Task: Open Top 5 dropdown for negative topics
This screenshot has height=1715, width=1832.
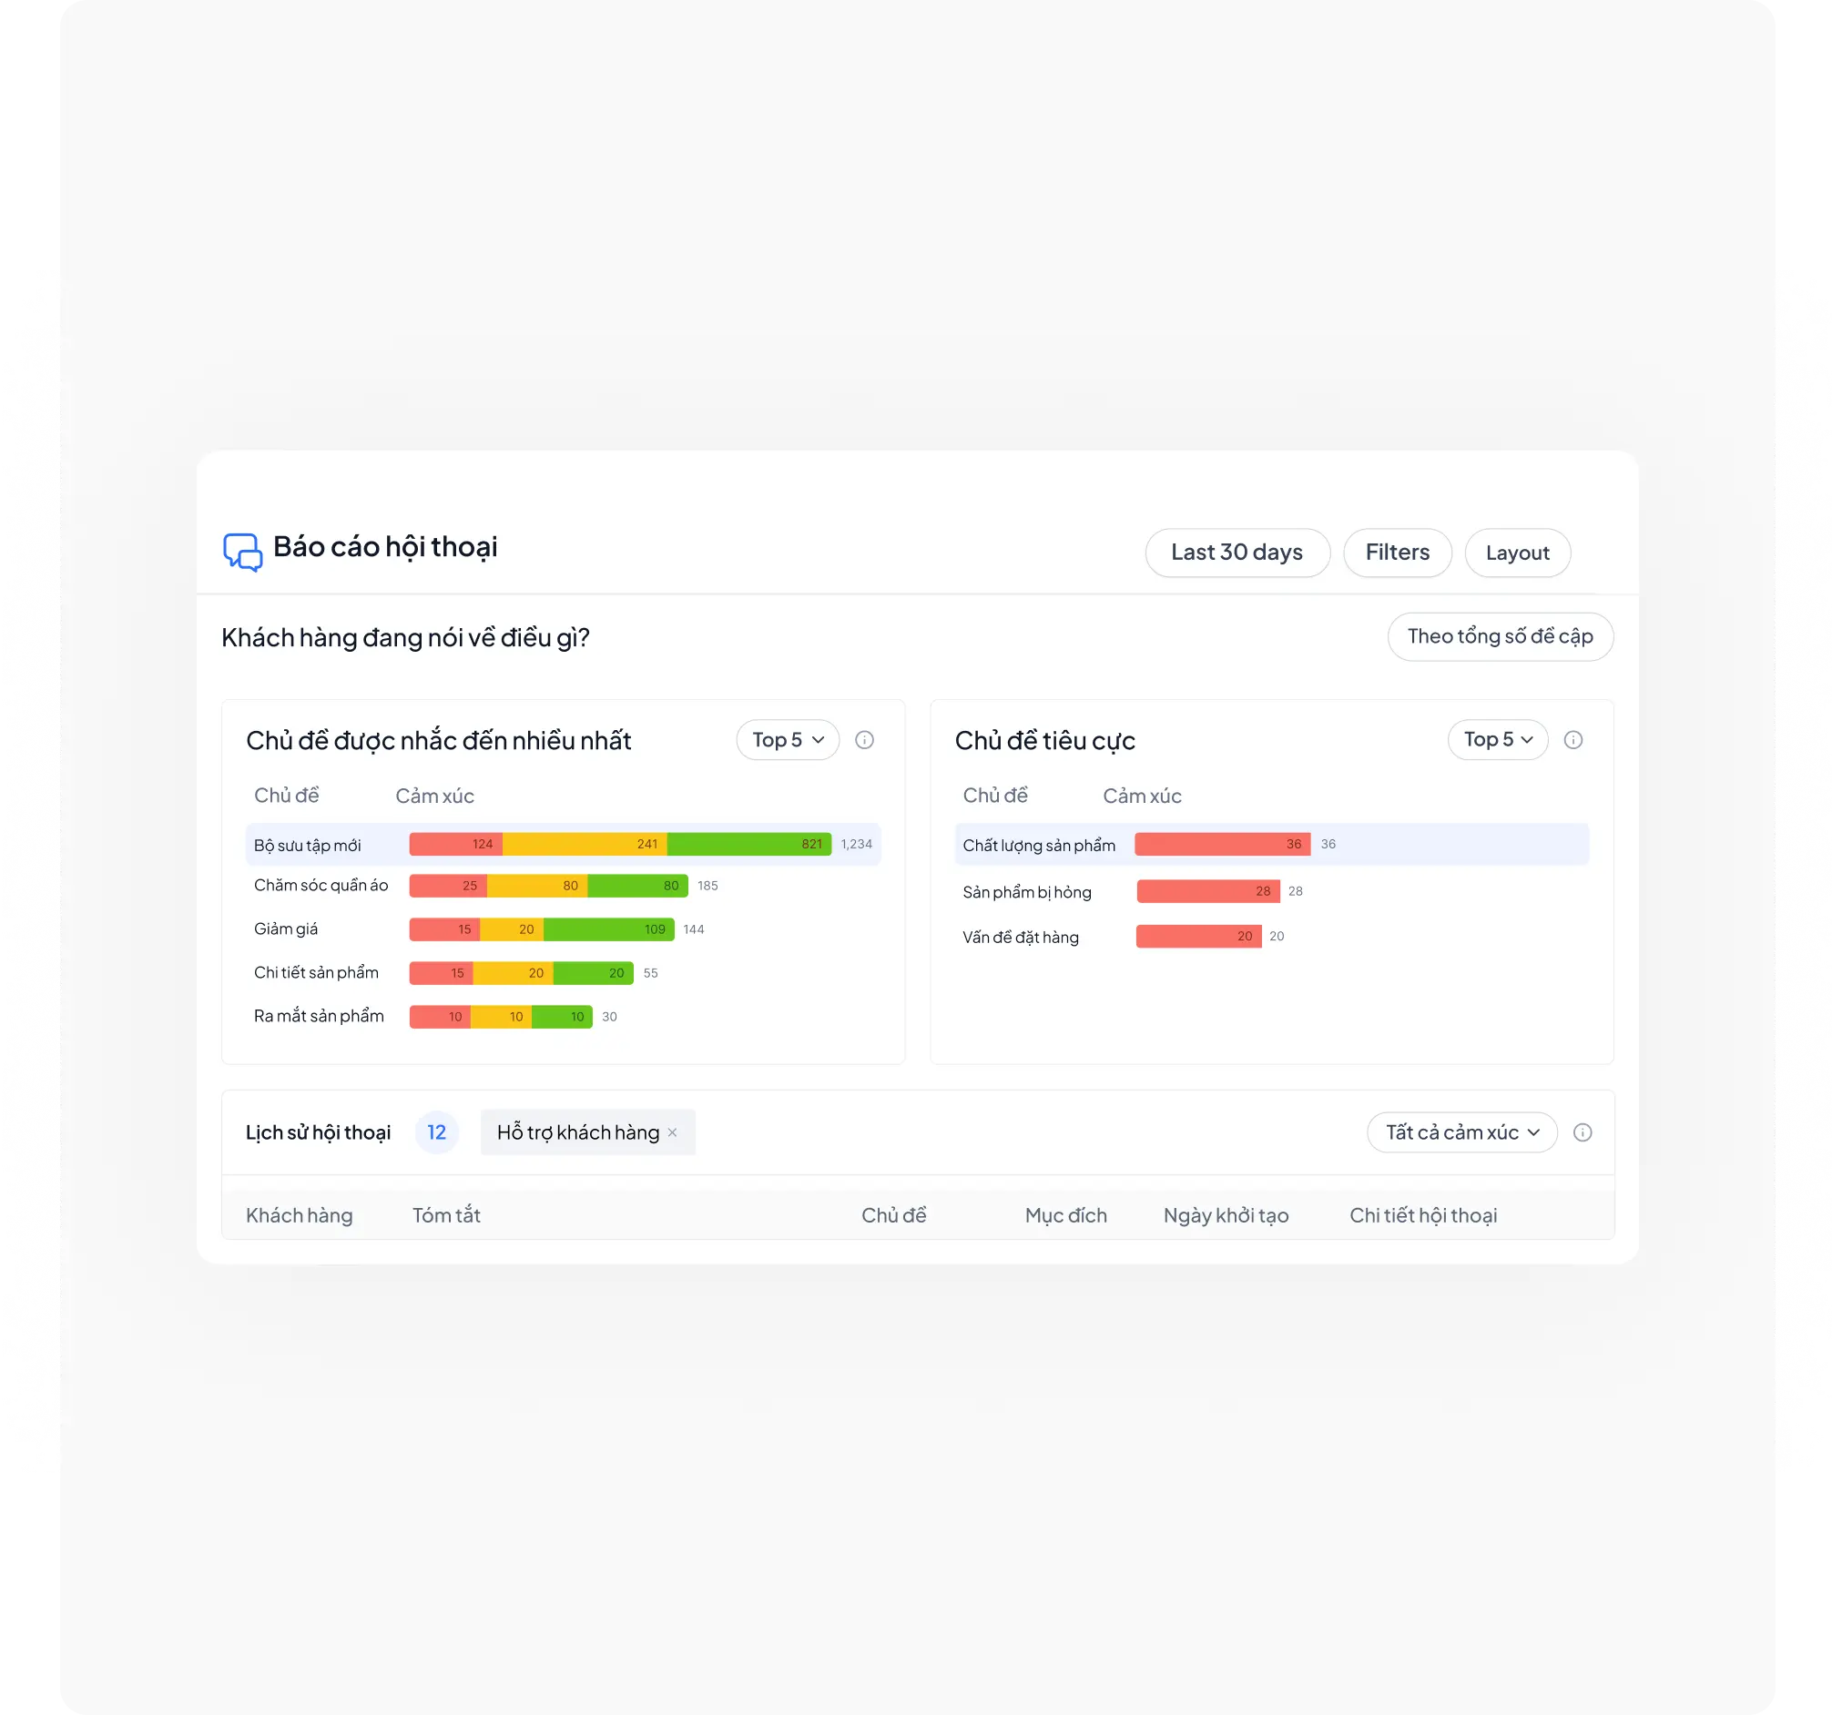Action: pos(1497,739)
